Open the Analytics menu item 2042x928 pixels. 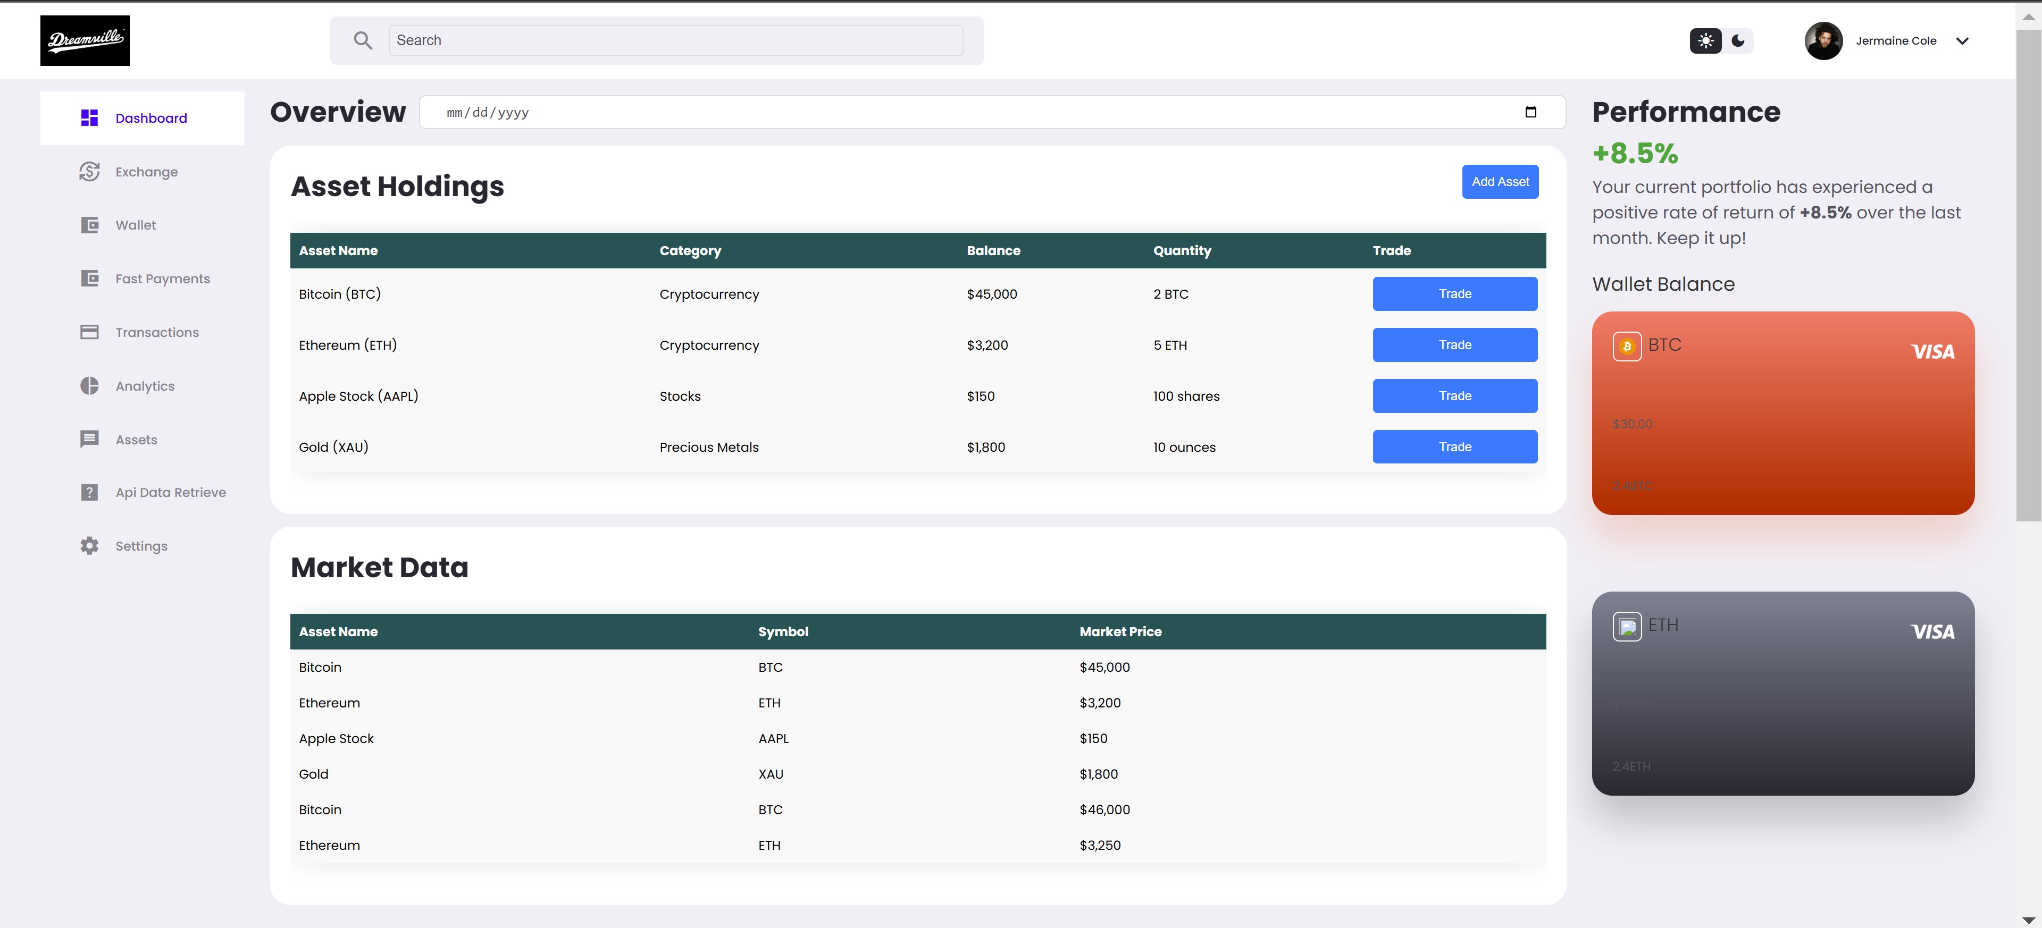tap(143, 386)
